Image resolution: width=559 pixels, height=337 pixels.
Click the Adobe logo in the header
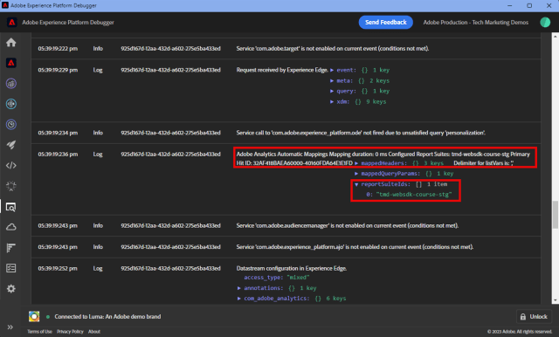click(x=11, y=23)
